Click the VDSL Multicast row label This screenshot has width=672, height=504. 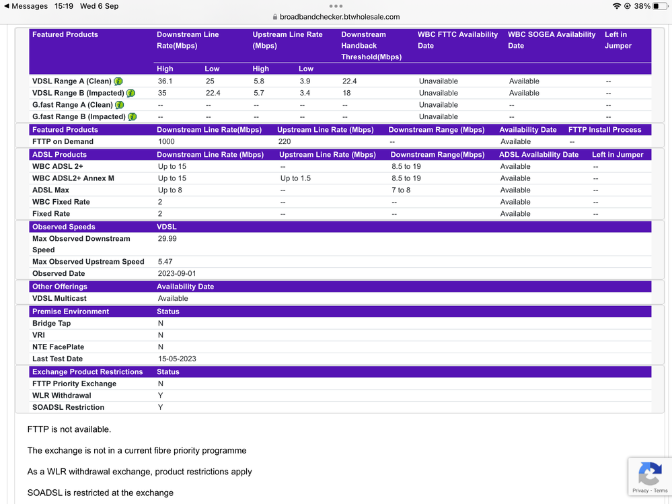(59, 298)
